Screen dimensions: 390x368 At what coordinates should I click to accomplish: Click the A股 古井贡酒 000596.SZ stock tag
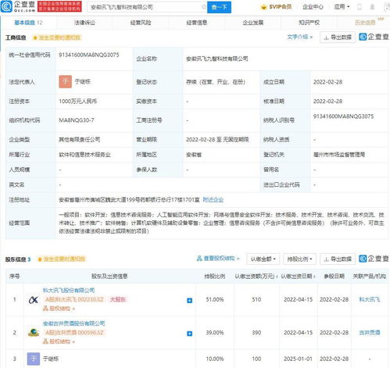74,333
